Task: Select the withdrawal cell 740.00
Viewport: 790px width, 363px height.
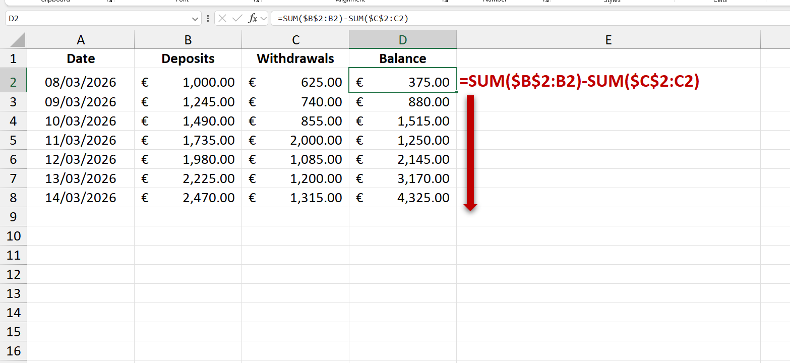Action: tap(295, 102)
